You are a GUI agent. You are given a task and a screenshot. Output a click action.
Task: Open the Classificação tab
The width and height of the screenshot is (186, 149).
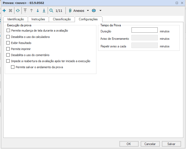(x=62, y=19)
